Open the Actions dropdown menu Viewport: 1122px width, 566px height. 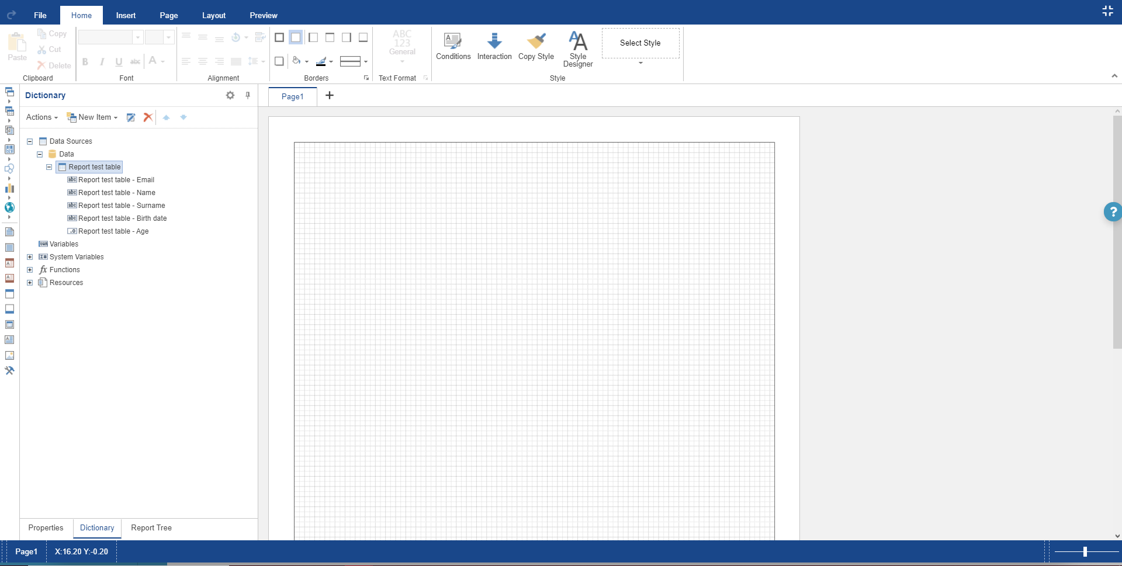point(42,117)
